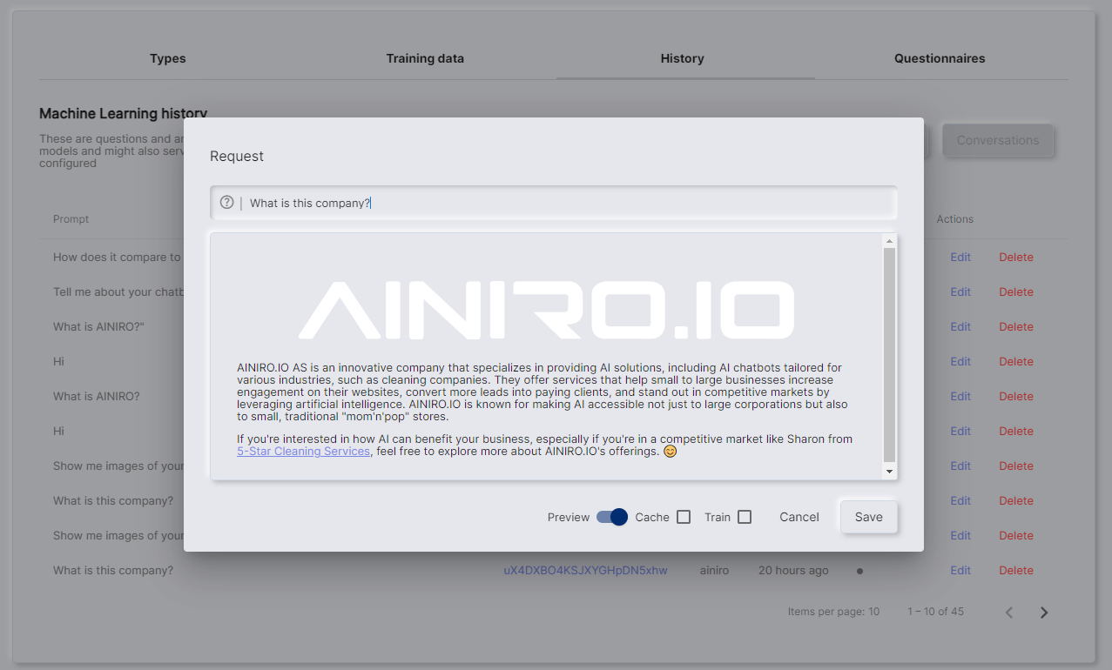The height and width of the screenshot is (670, 1112).
Task: Click the 'How does it compare to' prompt text
Action: (x=118, y=258)
